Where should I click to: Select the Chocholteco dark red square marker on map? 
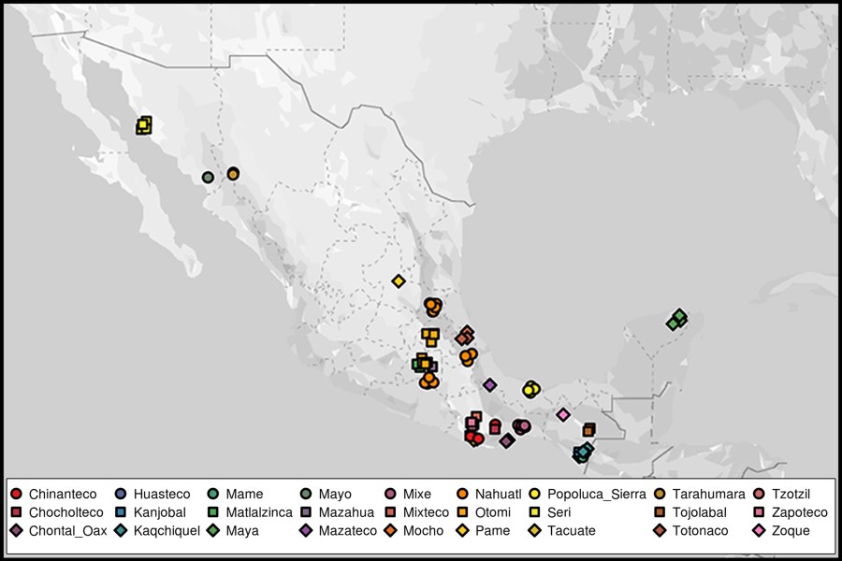495,427
